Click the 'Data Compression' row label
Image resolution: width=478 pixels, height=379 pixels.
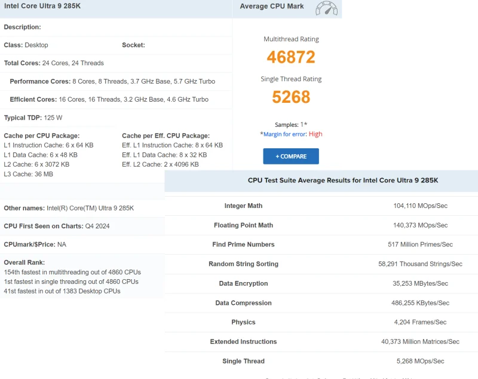(243, 303)
